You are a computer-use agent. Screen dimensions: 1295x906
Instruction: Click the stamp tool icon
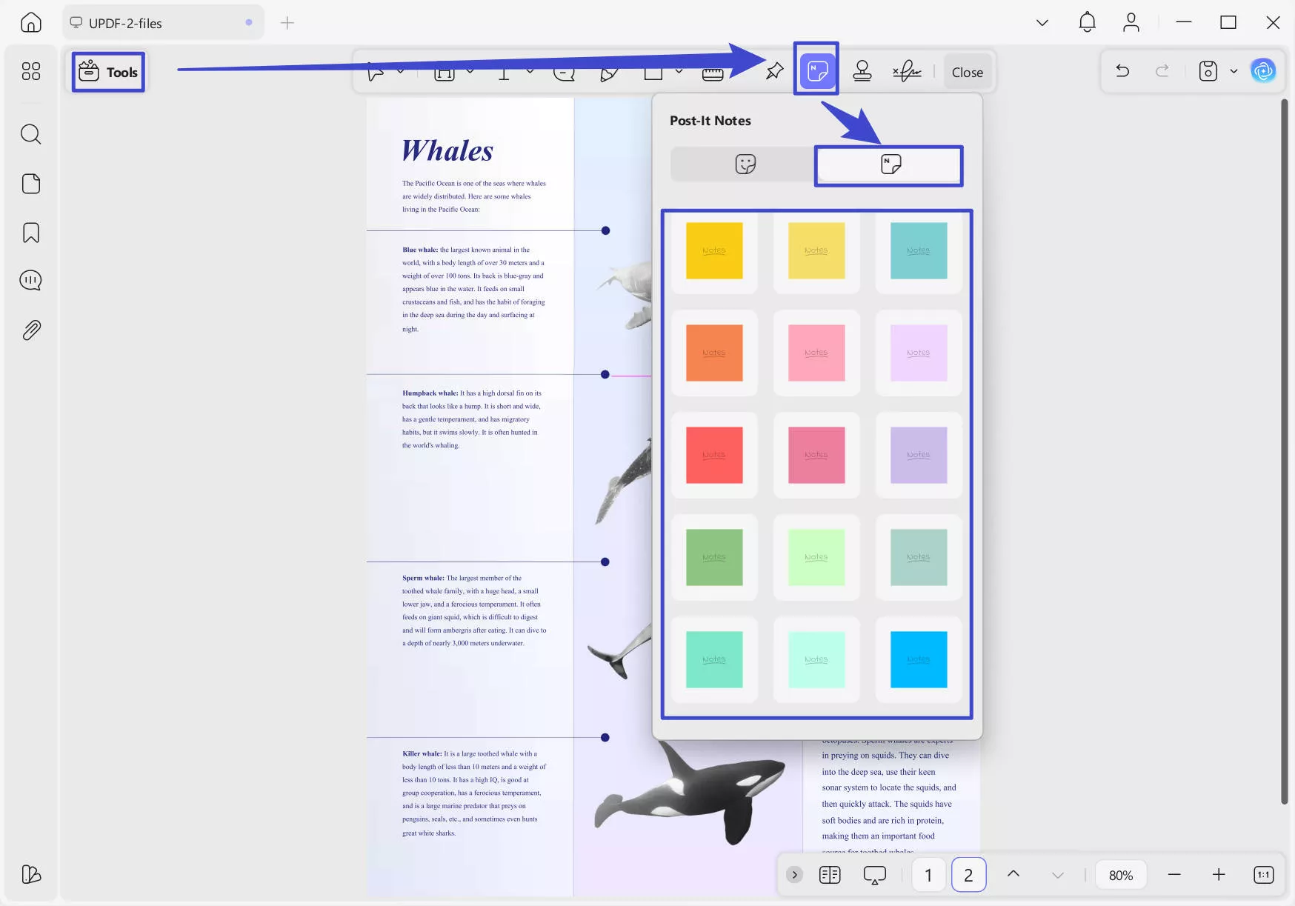point(862,71)
